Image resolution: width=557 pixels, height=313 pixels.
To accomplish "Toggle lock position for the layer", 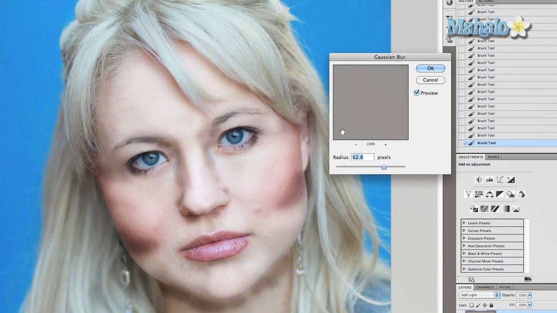I will 485,305.
